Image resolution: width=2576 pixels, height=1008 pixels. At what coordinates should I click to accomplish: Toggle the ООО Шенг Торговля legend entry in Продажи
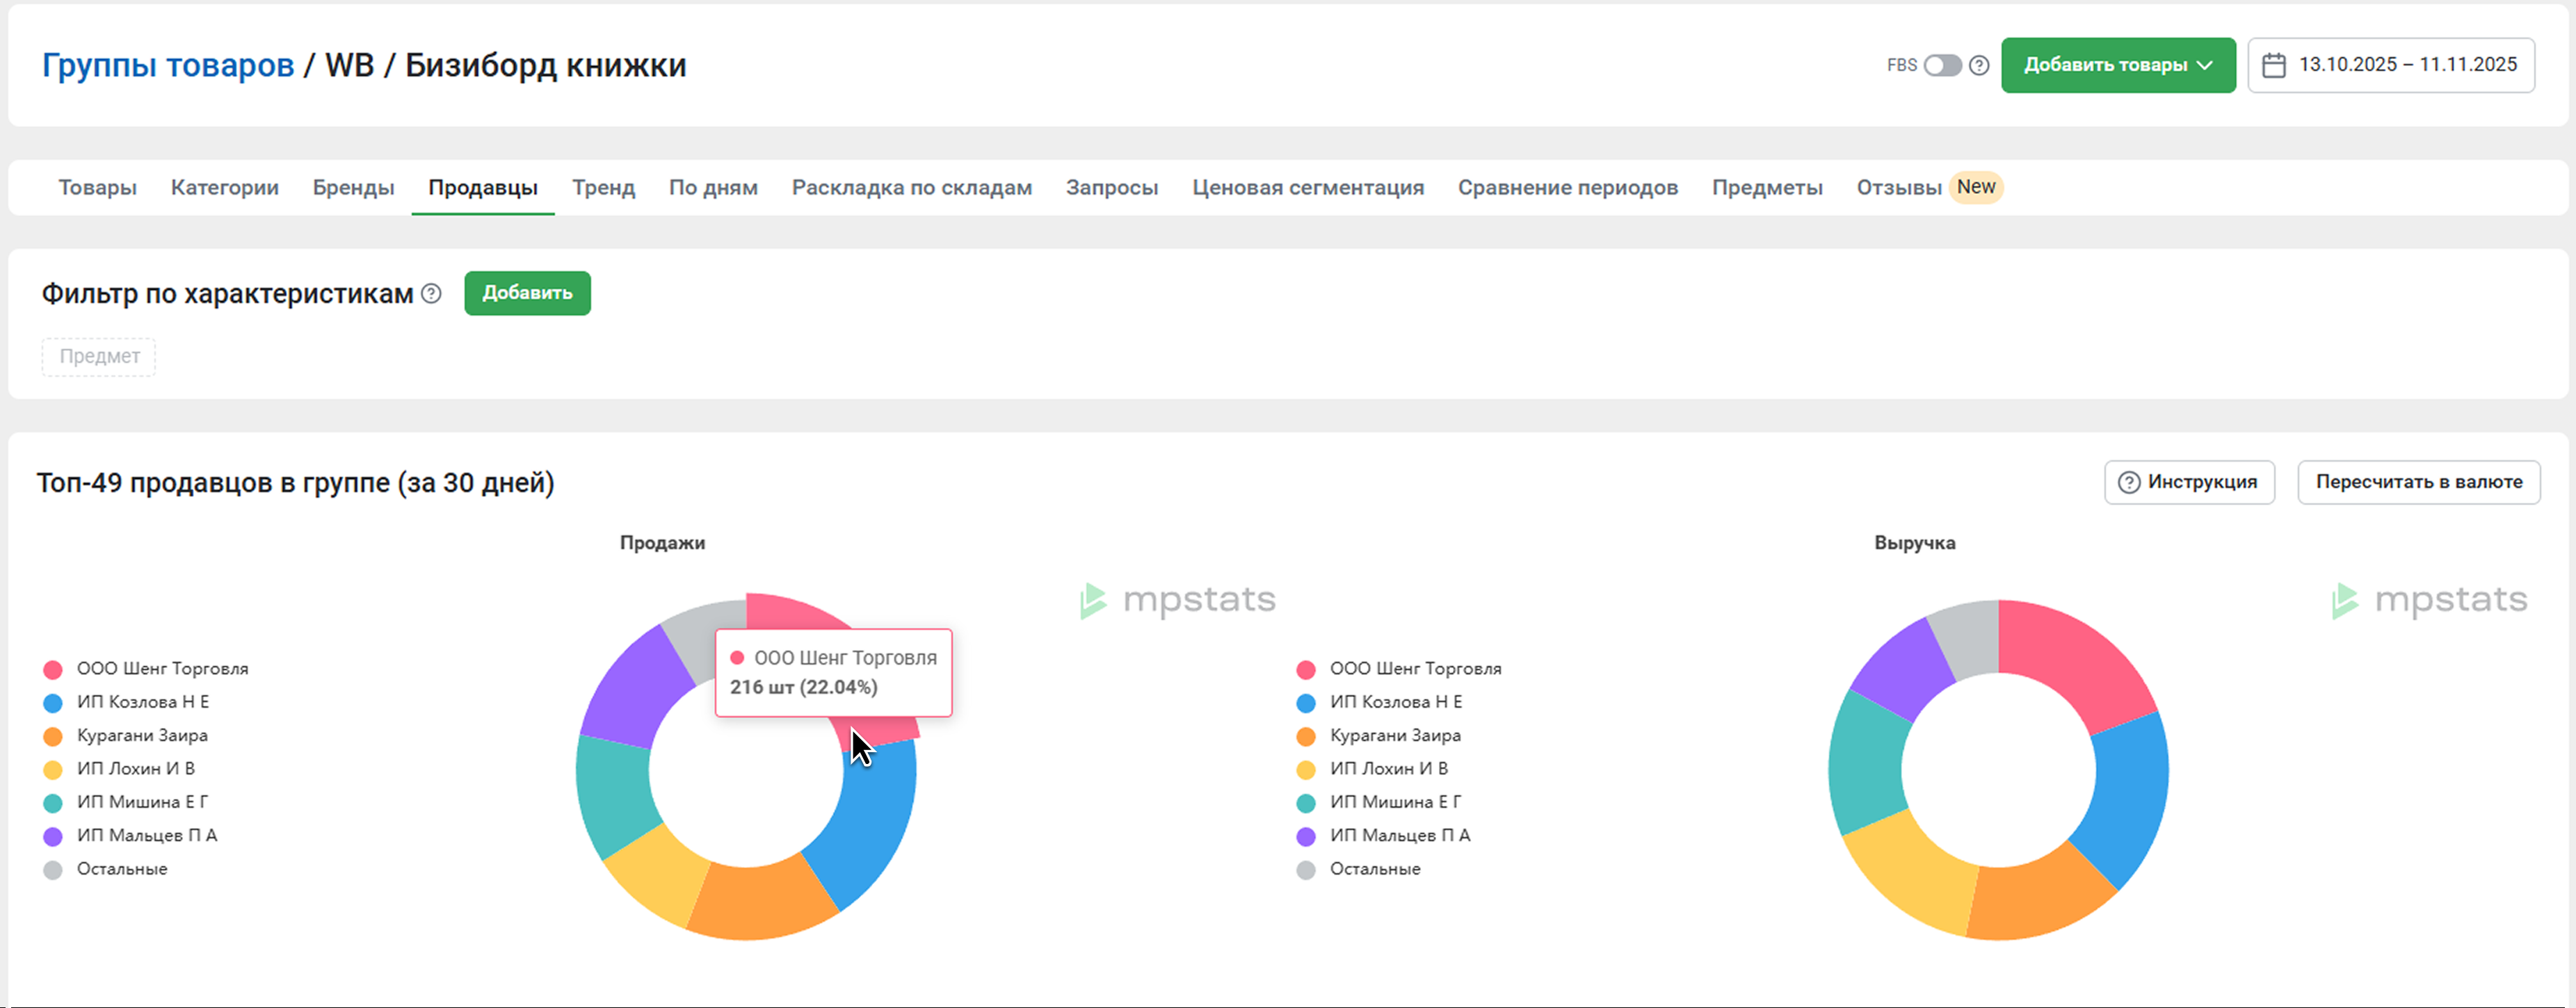coord(162,669)
